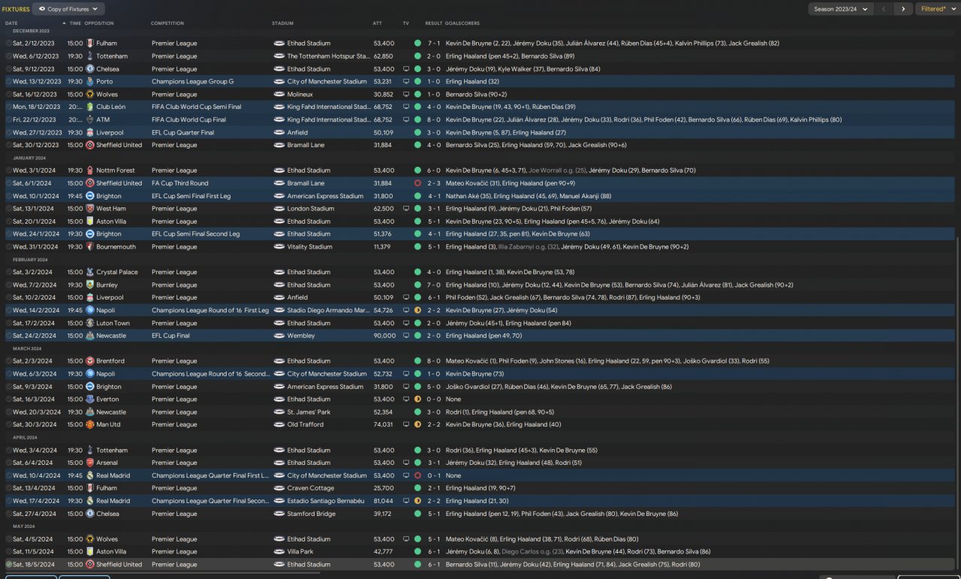Click the Stamford Bridge stadium name
The image size is (961, 579).
click(x=311, y=514)
